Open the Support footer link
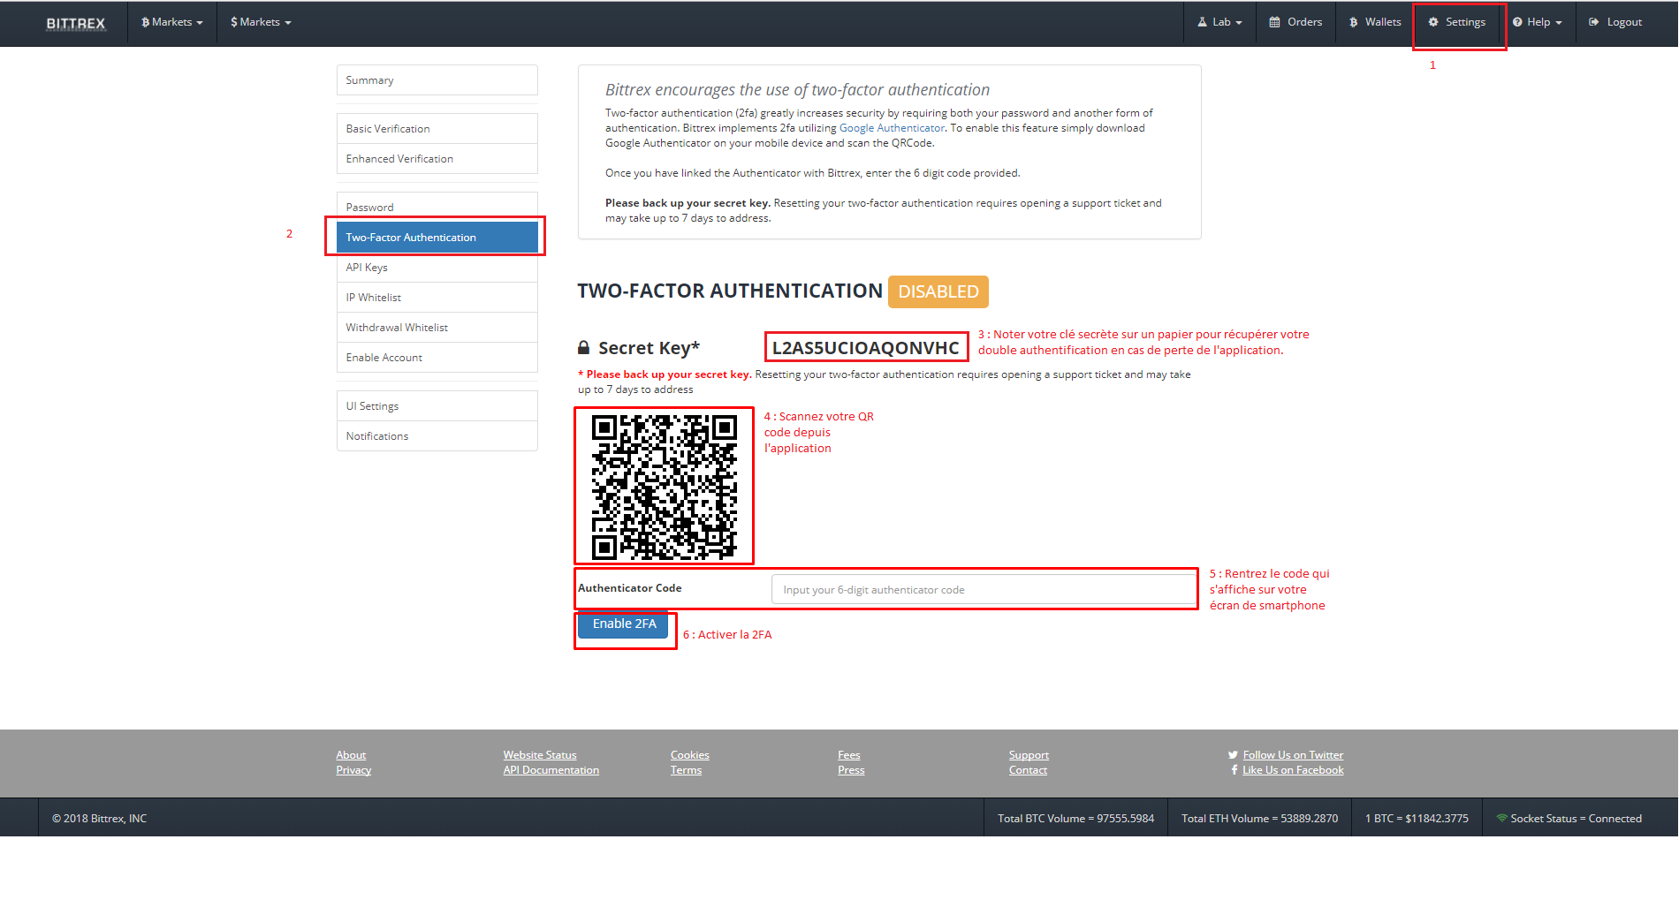The image size is (1679, 915). point(1029,755)
